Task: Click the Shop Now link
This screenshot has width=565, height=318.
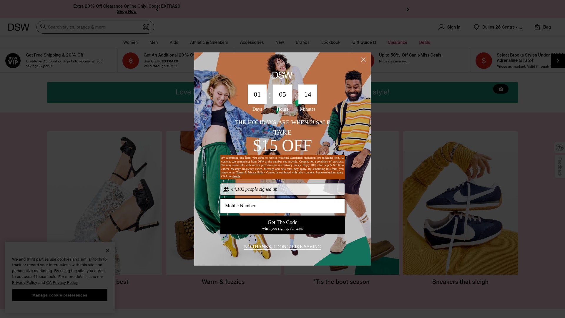Action: pyautogui.click(x=127, y=11)
